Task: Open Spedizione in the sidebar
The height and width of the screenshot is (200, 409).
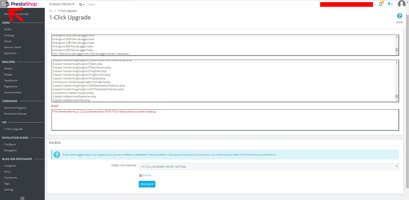Action: [11, 80]
